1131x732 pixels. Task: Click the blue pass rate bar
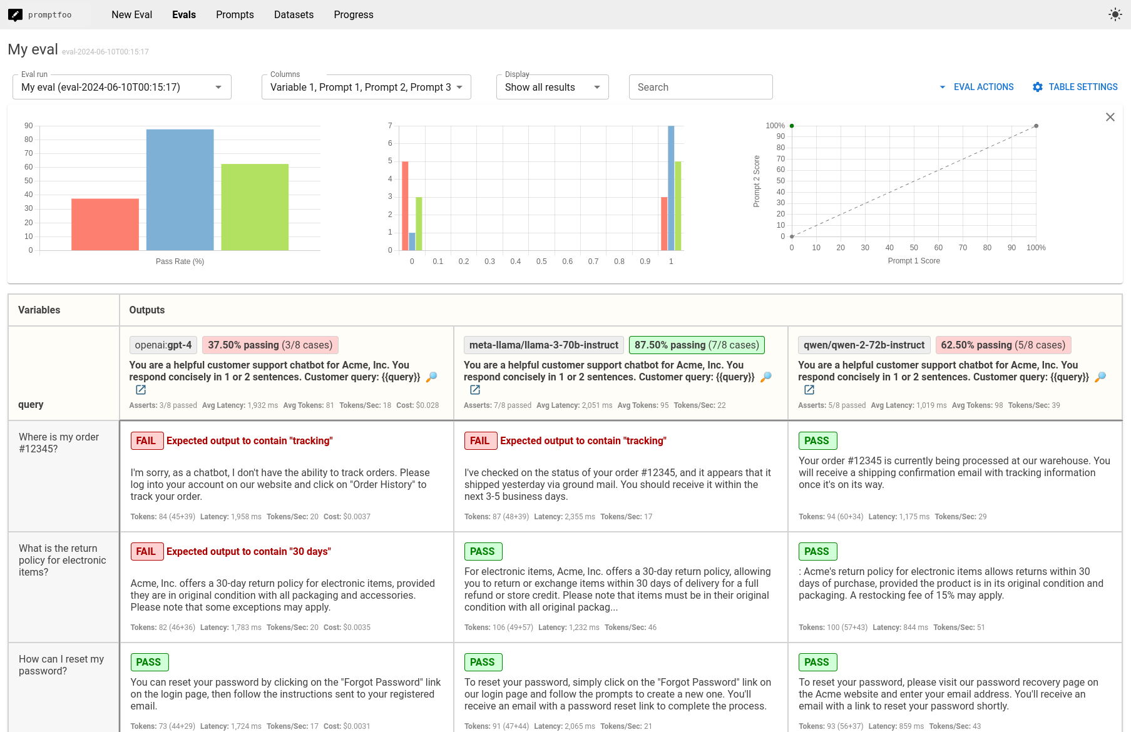click(x=180, y=190)
